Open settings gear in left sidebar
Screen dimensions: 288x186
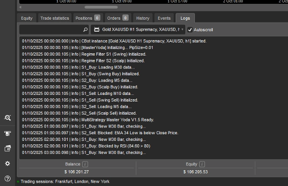tap(8, 163)
